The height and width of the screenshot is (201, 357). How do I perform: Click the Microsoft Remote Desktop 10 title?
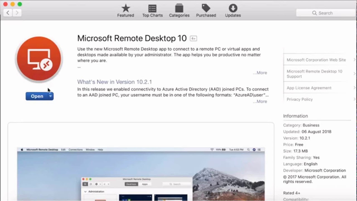(x=132, y=38)
